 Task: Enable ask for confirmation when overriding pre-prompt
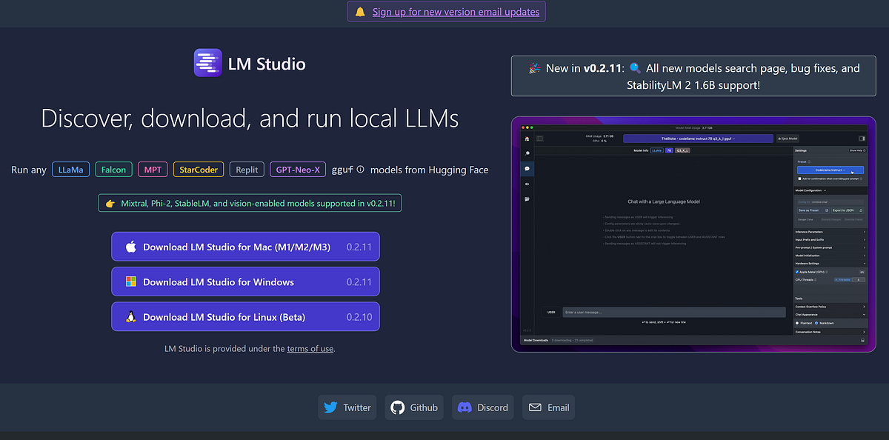tap(799, 179)
